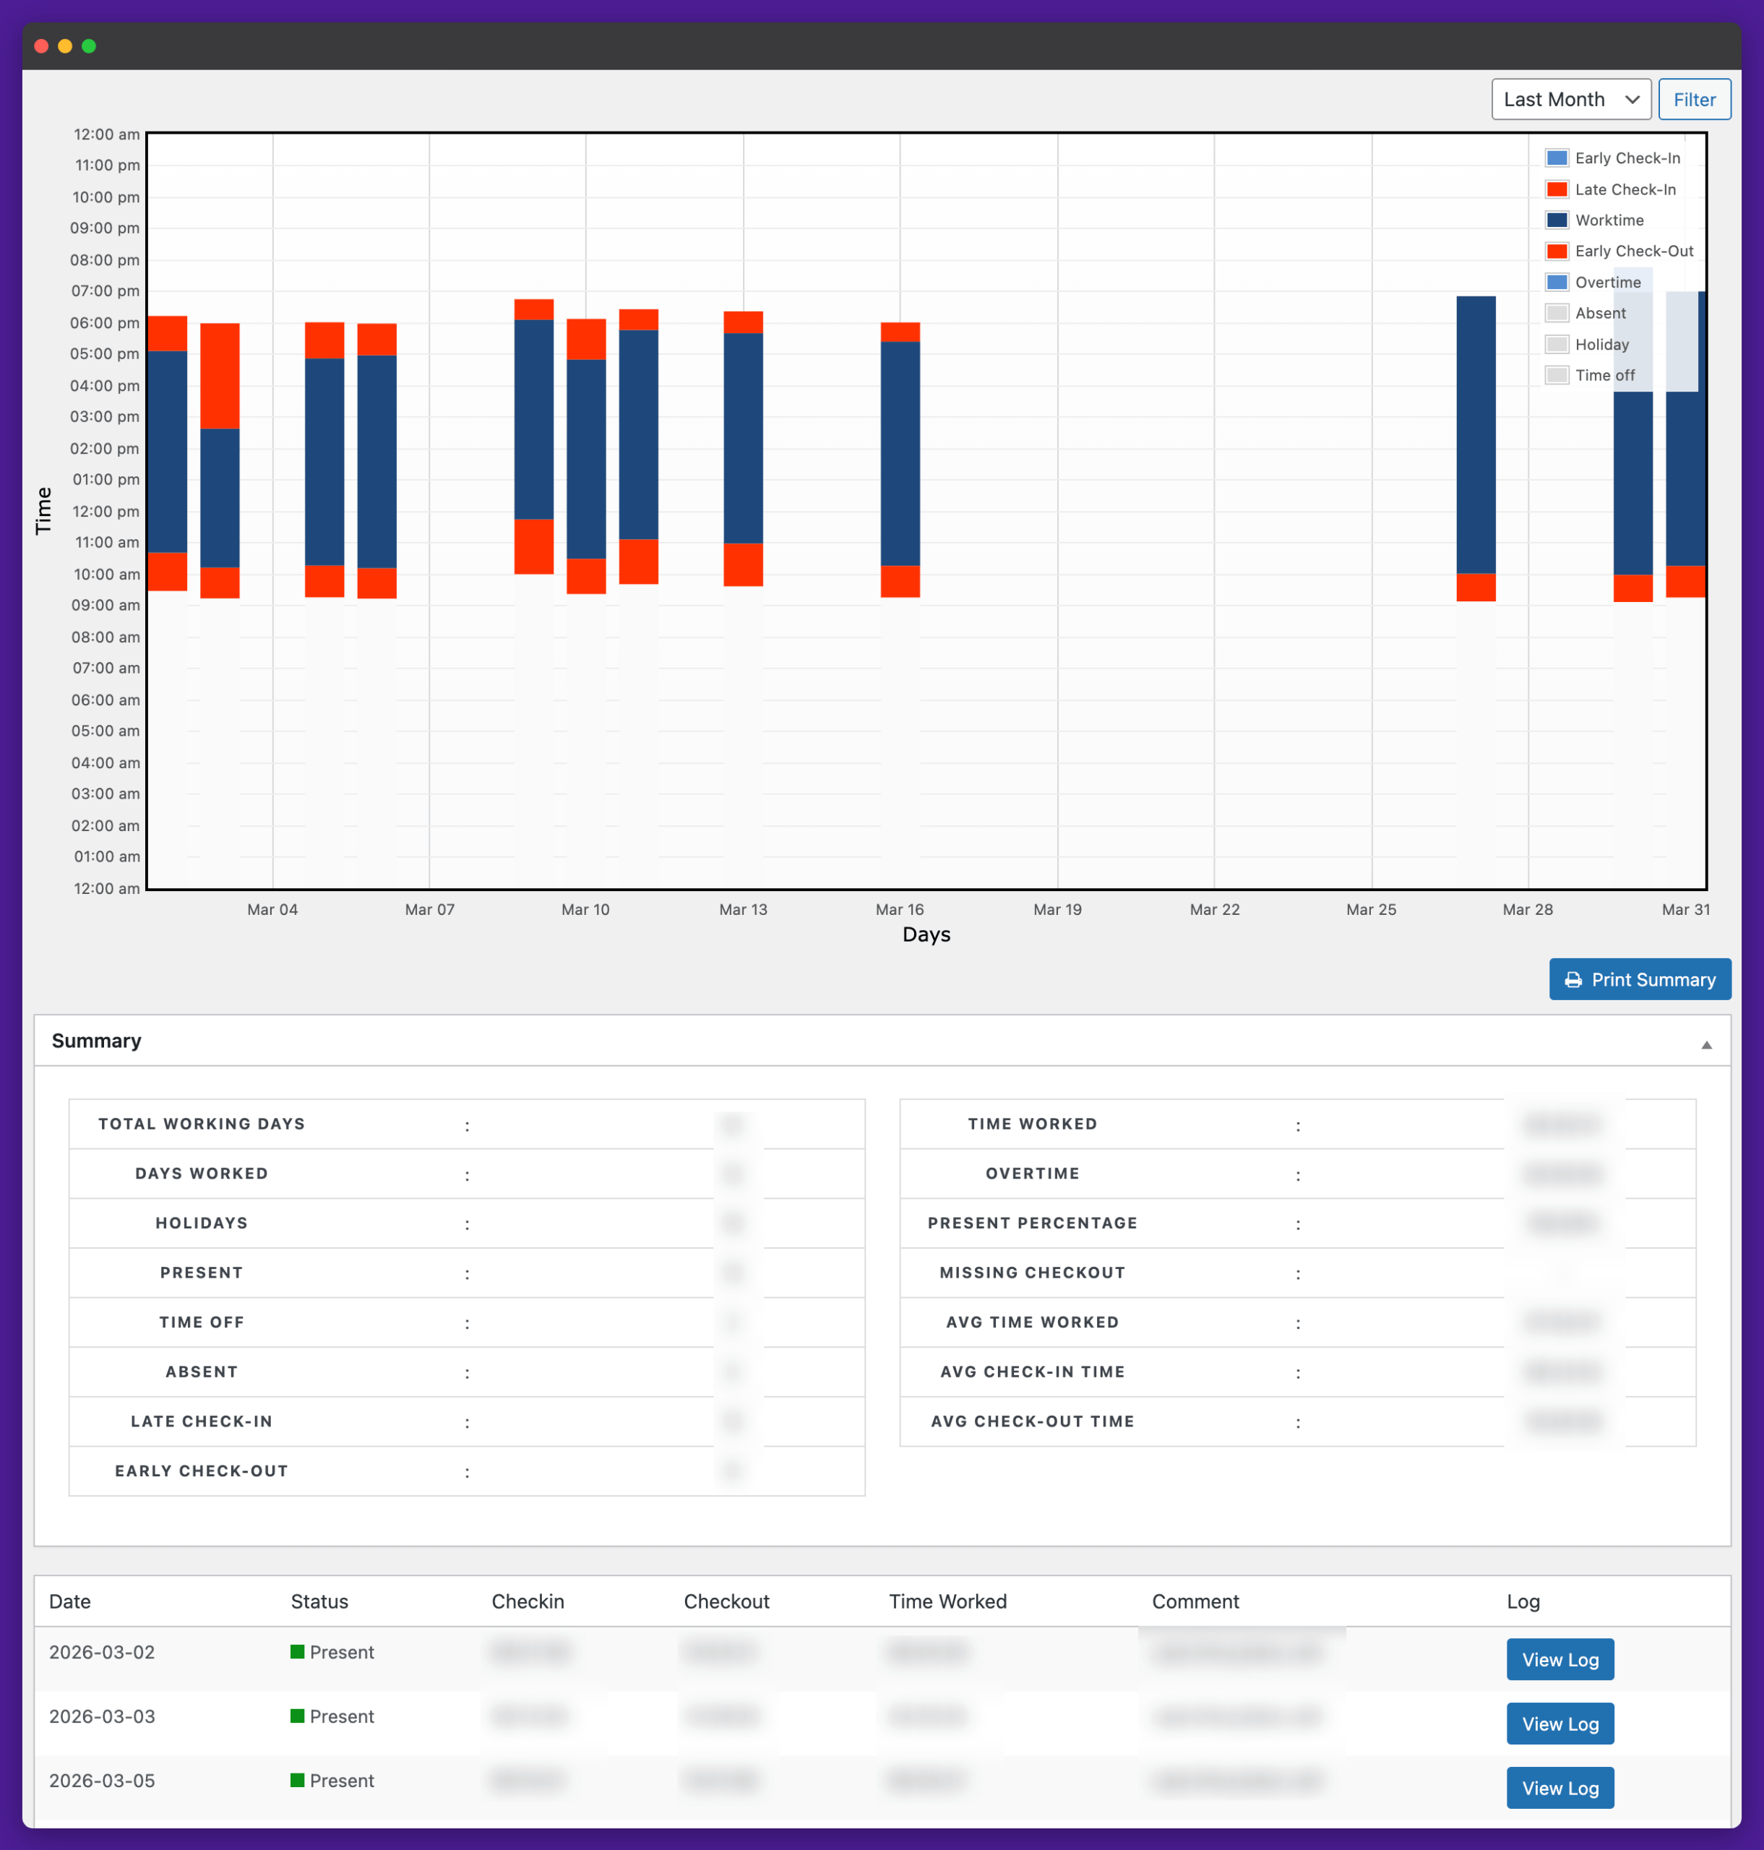Screen dimensions: 1764x1850
Task: Click the printer icon in Print Summary
Action: (1572, 980)
